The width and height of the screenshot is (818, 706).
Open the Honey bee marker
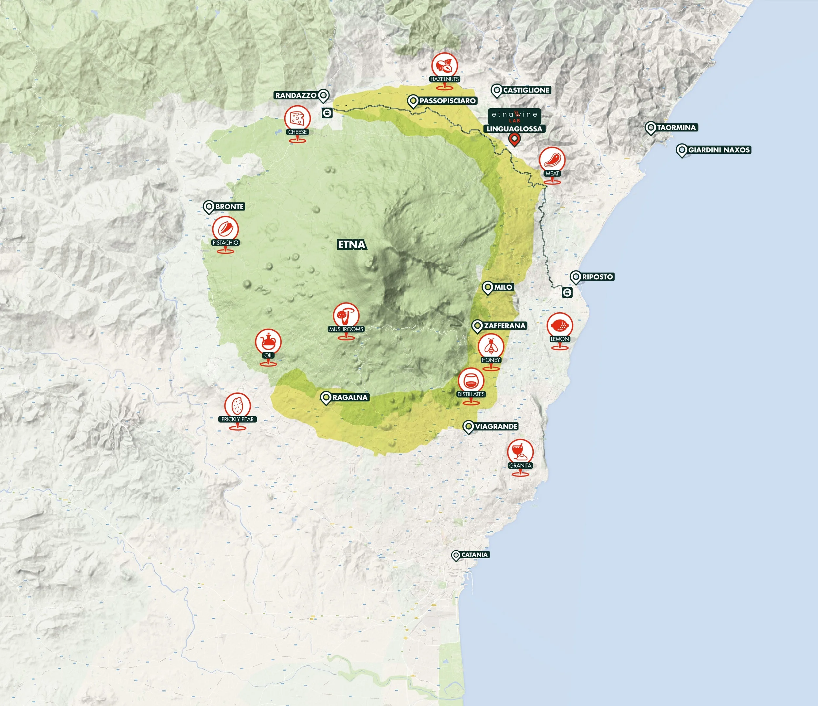coord(491,347)
